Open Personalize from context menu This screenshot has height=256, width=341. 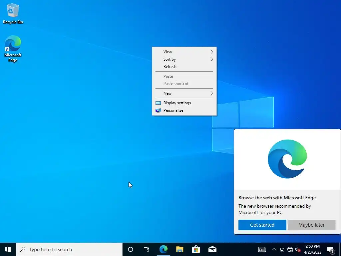[184, 110]
